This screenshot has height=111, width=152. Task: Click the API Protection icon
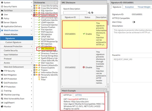(2, 79)
